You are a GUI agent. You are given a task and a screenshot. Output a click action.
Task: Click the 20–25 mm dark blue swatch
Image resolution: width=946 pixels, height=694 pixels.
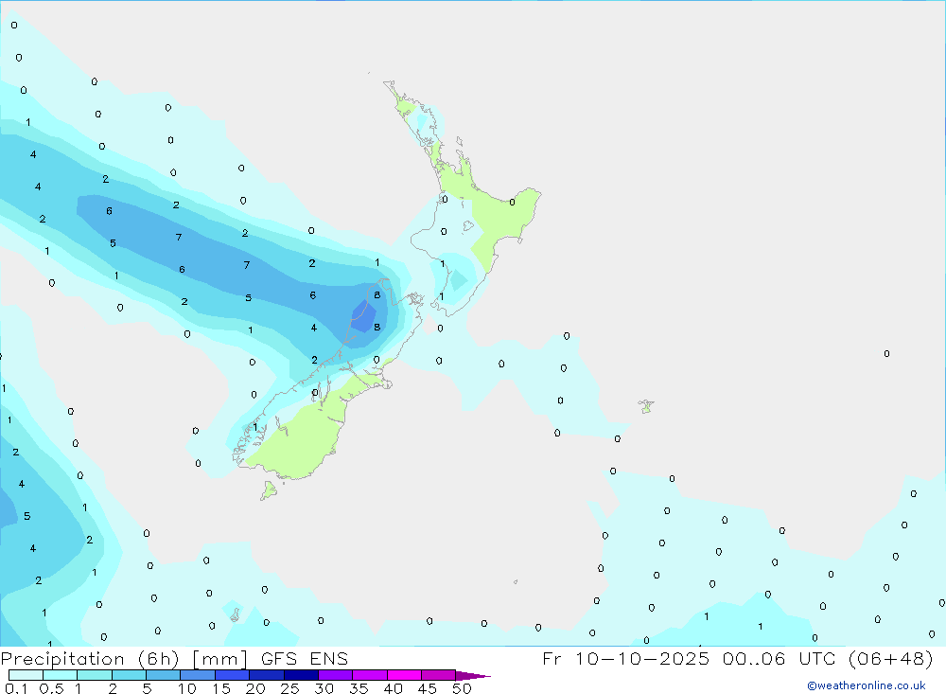pyautogui.click(x=267, y=675)
